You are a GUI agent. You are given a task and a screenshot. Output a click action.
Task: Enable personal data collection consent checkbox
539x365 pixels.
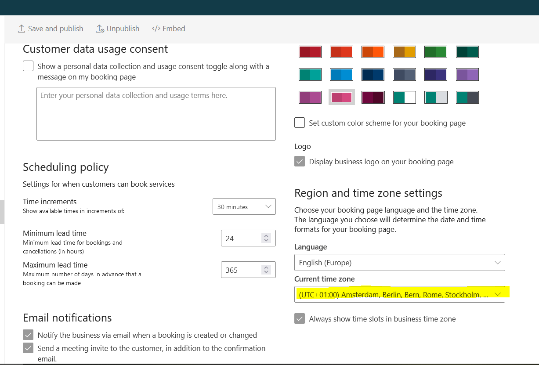28,66
